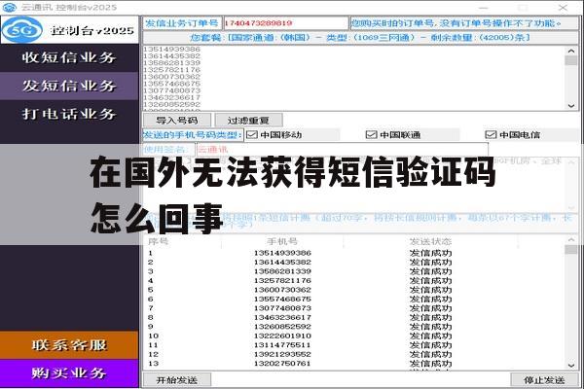
Task: Click number list scroll down arrow
Action: coord(571,106)
